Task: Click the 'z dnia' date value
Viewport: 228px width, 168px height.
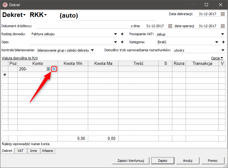Action: tap(155, 26)
